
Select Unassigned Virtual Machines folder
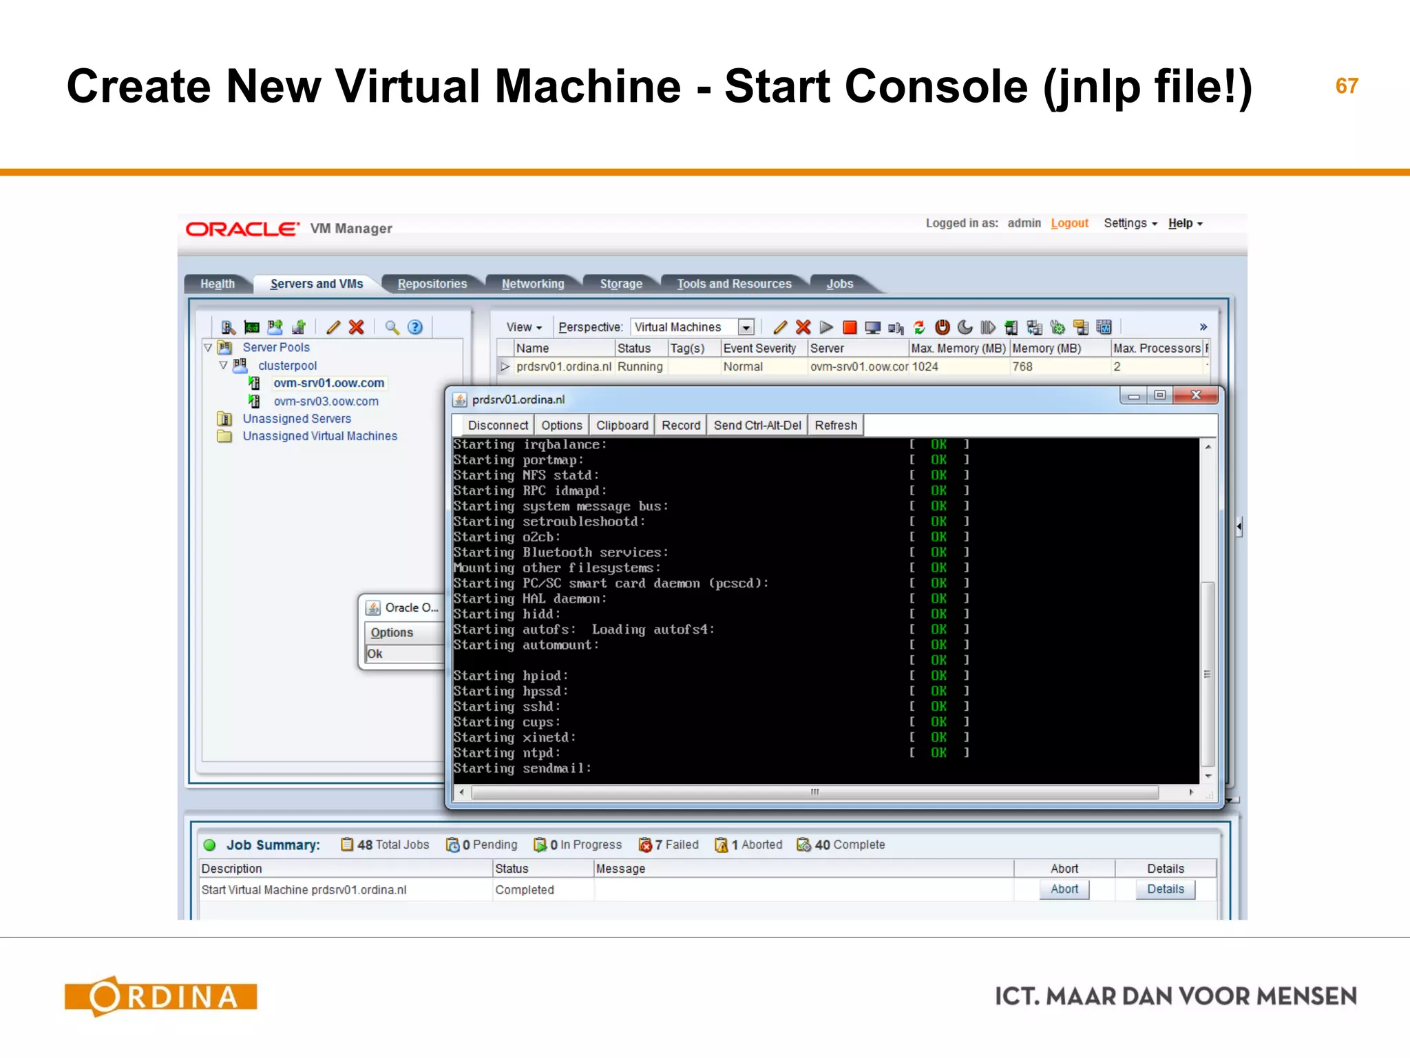[319, 436]
